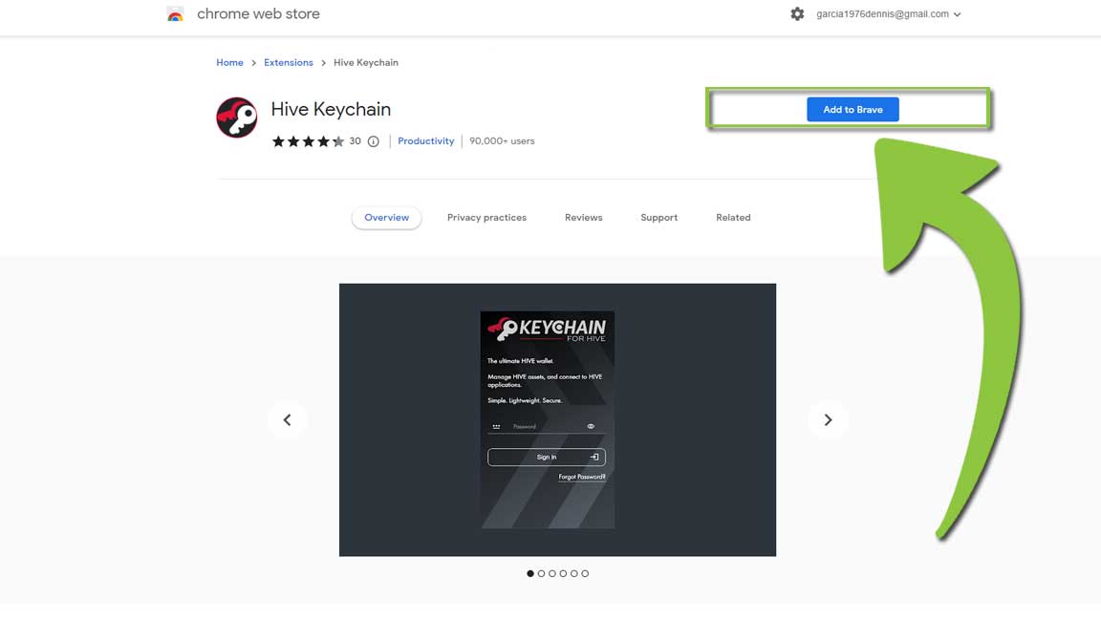Click the Hive Keychain extension icon
Screen dimensions: 1101x619
pos(237,117)
